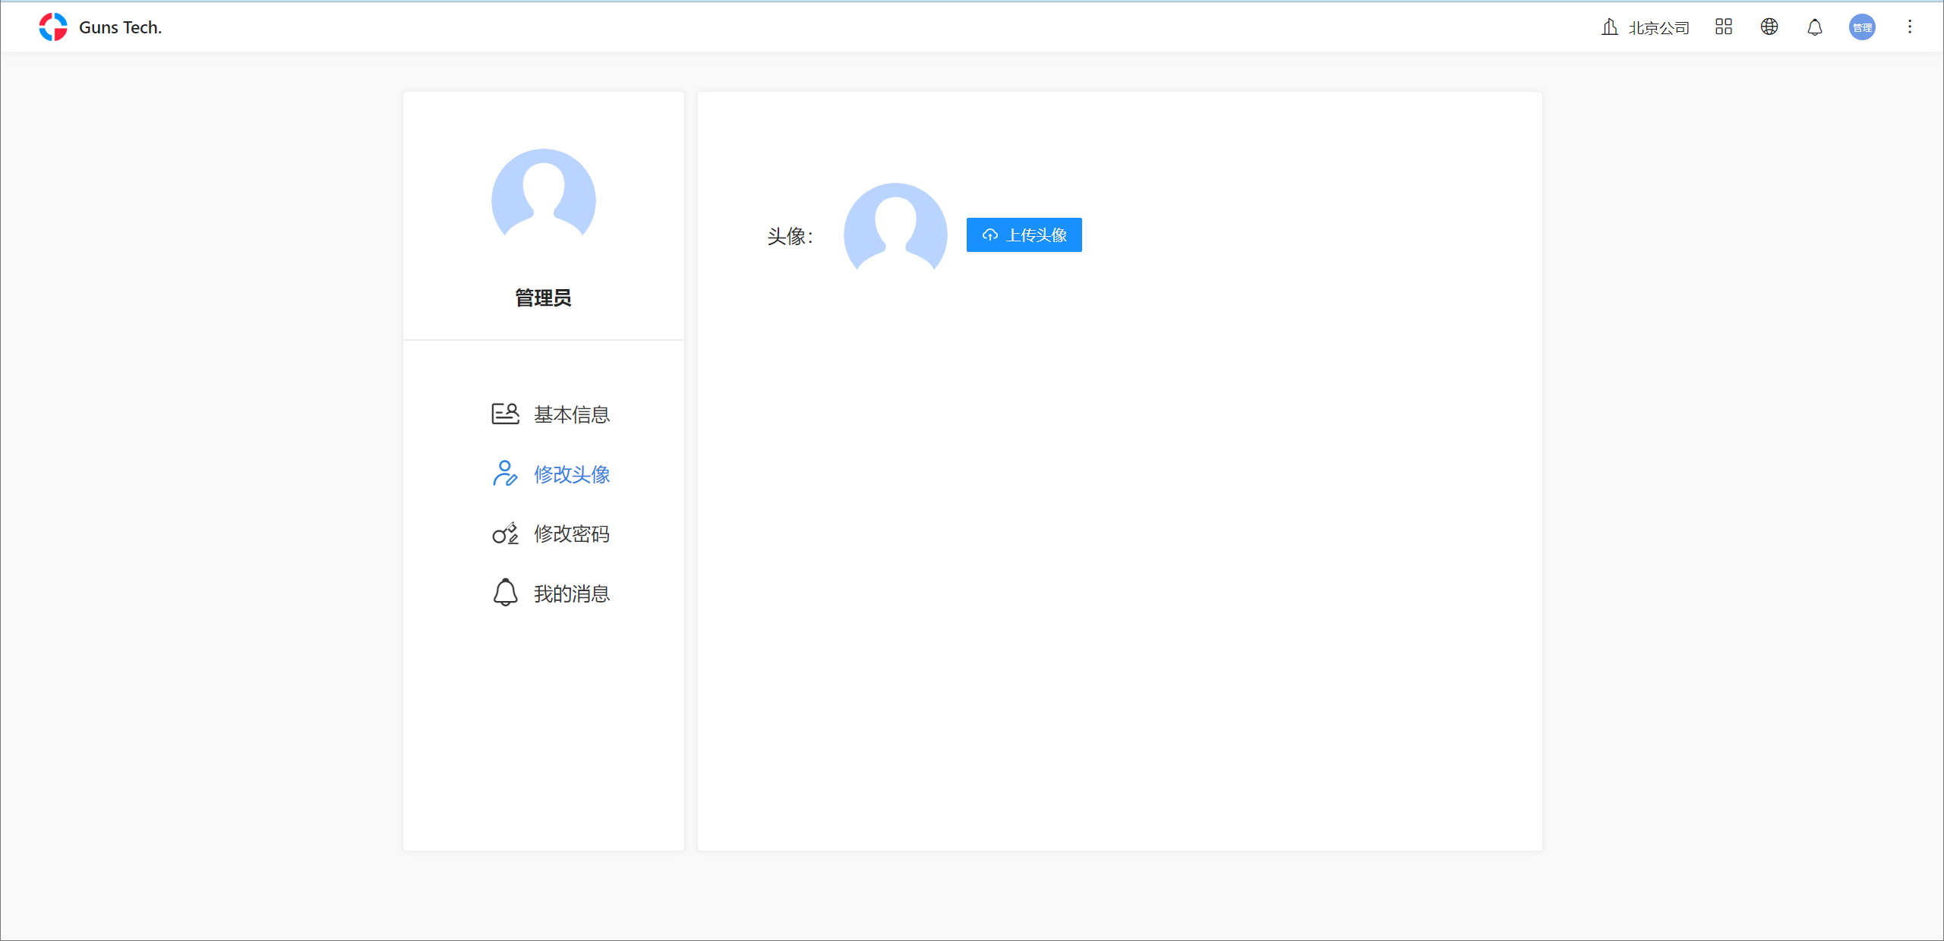This screenshot has height=941, width=1944.
Task: Open notifications bell in header
Action: [1814, 27]
